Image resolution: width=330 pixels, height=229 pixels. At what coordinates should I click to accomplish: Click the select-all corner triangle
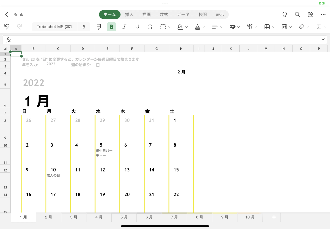5,49
